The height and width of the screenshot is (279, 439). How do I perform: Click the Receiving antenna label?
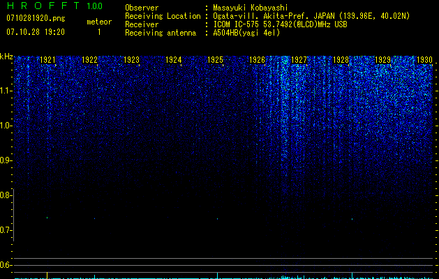161,33
